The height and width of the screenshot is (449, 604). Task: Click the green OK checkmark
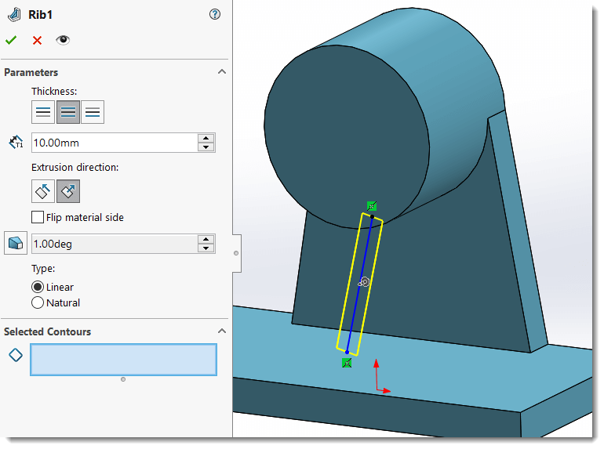coord(11,41)
